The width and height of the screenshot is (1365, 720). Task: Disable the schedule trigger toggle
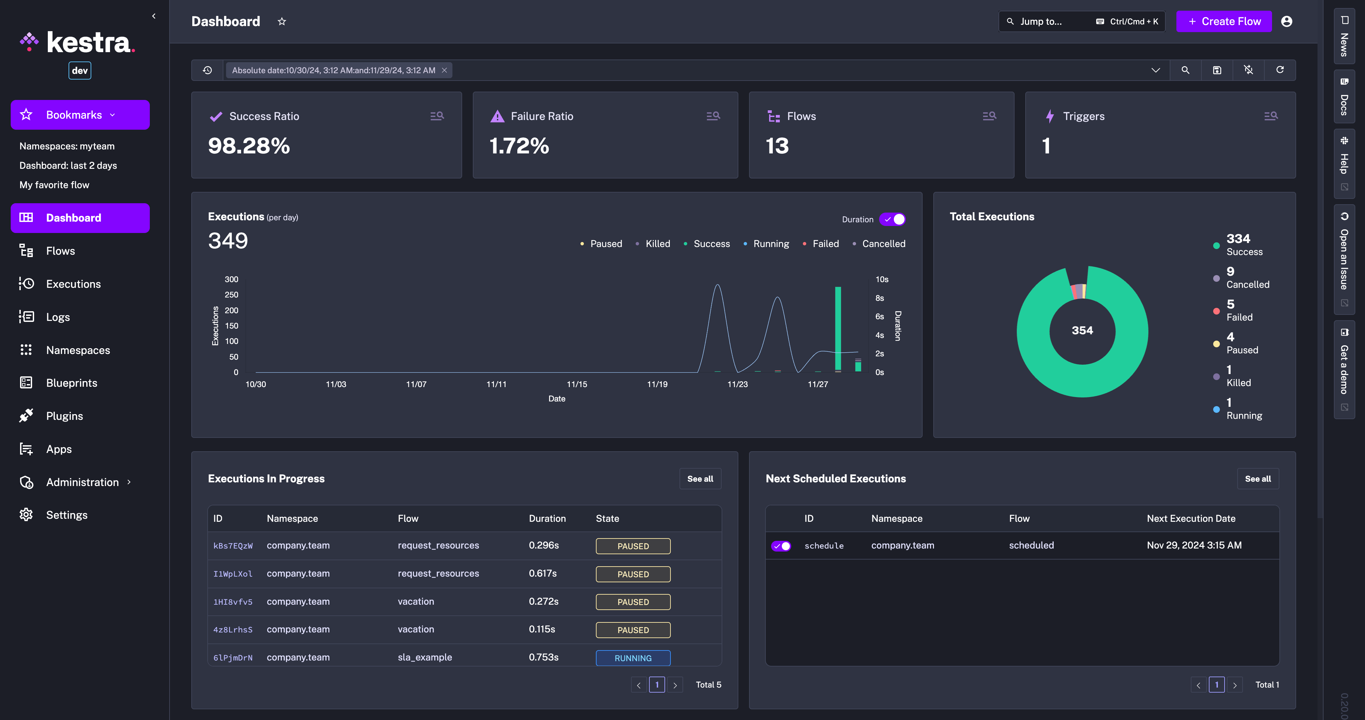point(781,546)
